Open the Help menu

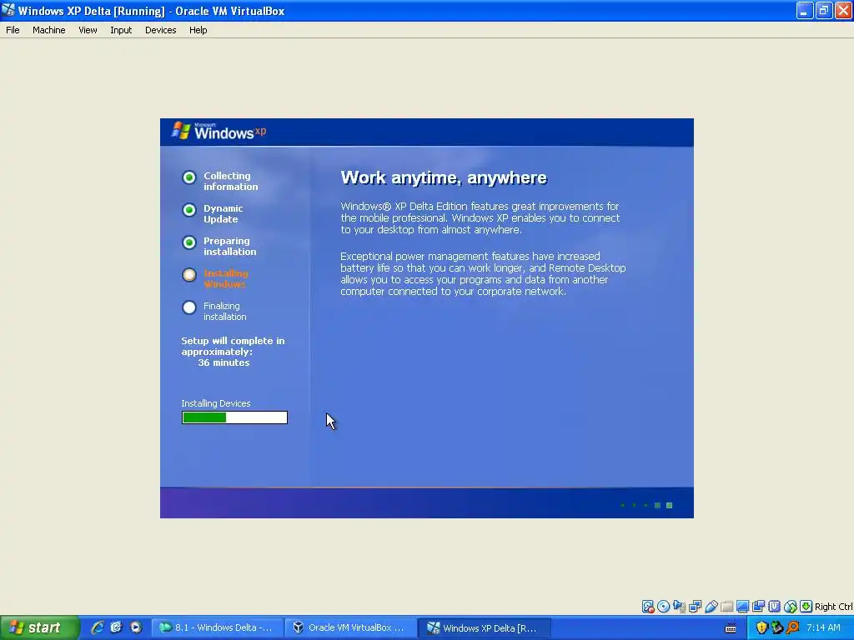tap(198, 30)
